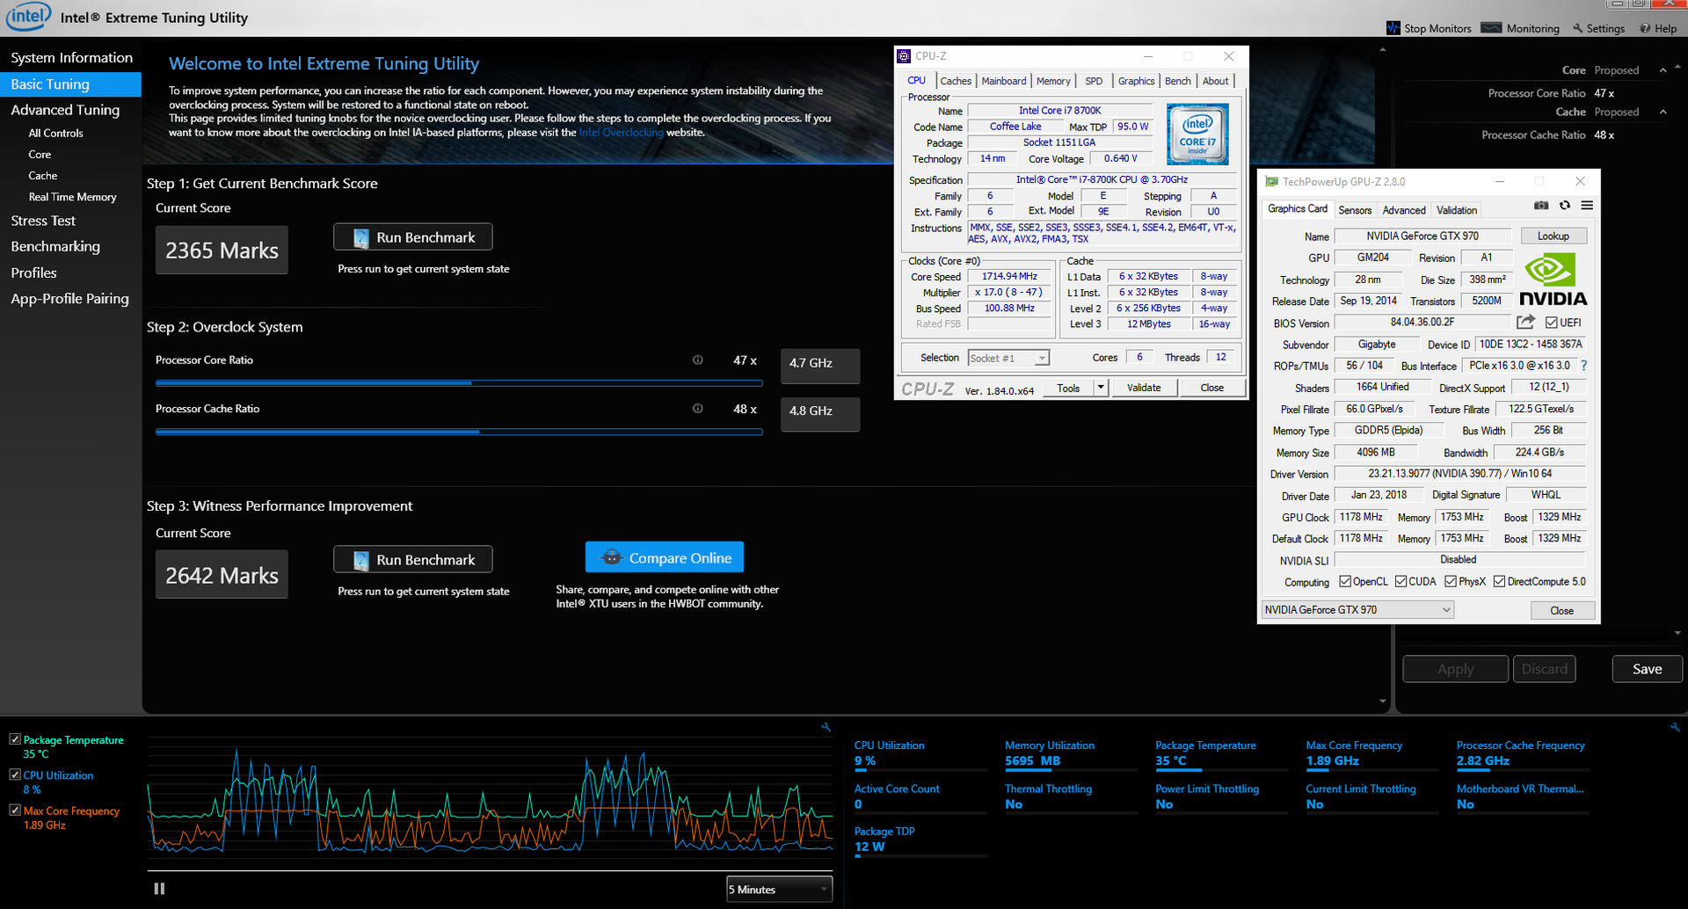The image size is (1688, 909).
Task: Click the GPU-Z BIOS export share icon
Action: click(1526, 322)
